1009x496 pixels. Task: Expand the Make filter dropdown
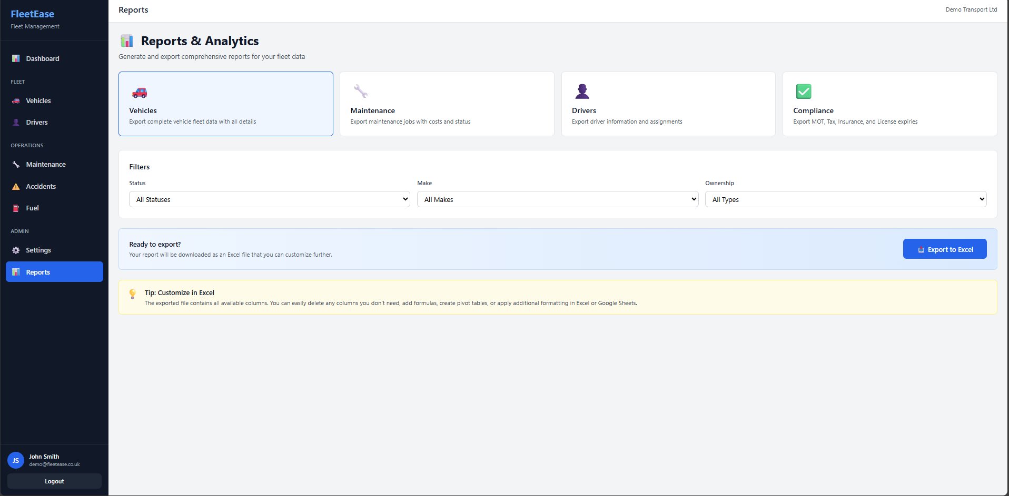(x=557, y=199)
